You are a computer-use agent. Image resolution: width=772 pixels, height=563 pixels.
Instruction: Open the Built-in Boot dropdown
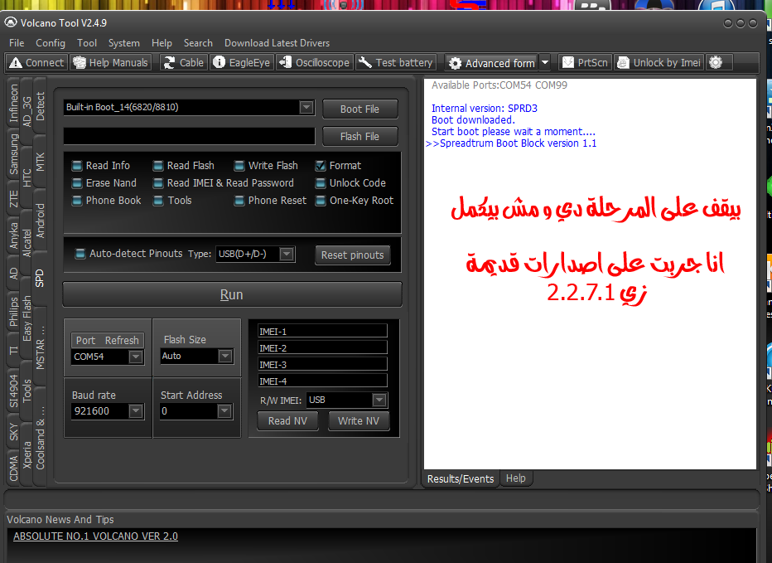(306, 107)
